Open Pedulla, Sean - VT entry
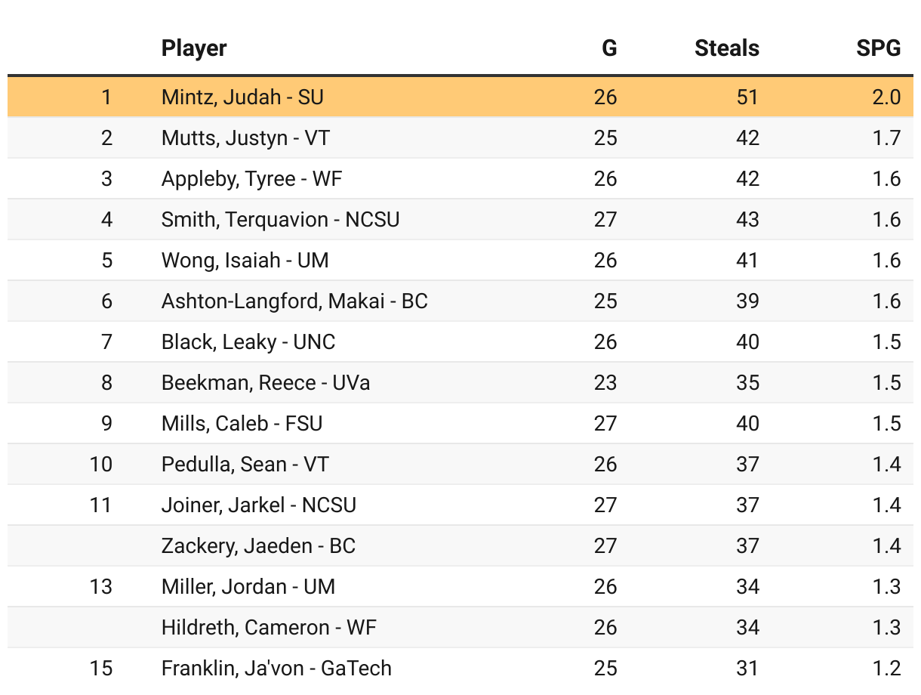Viewport: 921px width, 695px height. [245, 464]
